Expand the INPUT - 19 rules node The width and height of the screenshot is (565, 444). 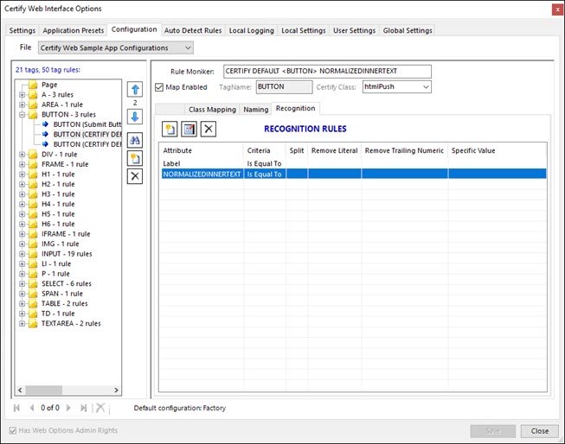22,254
